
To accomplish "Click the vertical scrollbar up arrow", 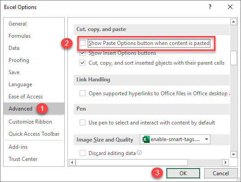I will click(233, 22).
